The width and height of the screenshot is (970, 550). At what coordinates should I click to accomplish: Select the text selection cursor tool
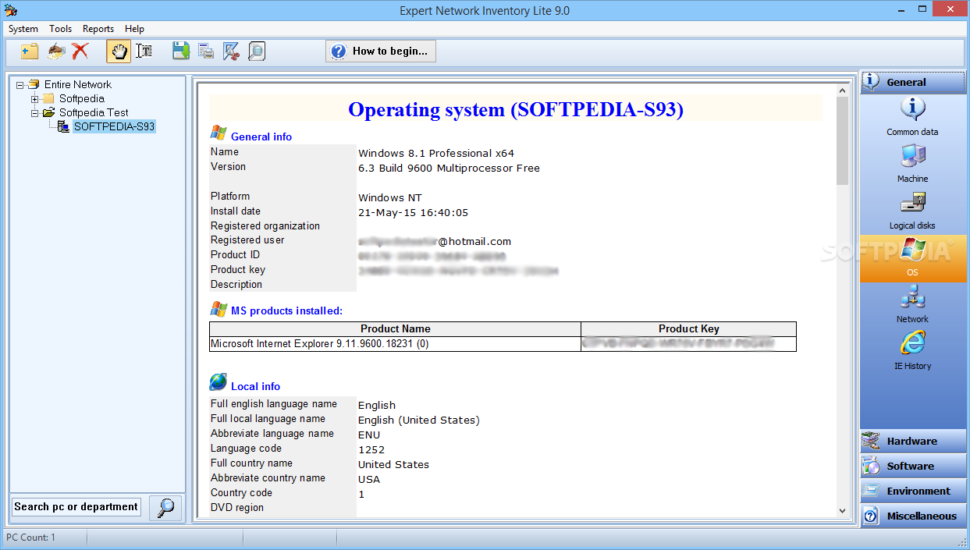click(144, 51)
